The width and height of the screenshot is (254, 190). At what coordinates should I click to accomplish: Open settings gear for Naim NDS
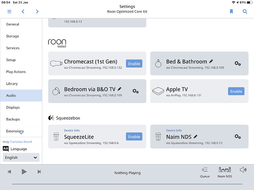coord(238,136)
